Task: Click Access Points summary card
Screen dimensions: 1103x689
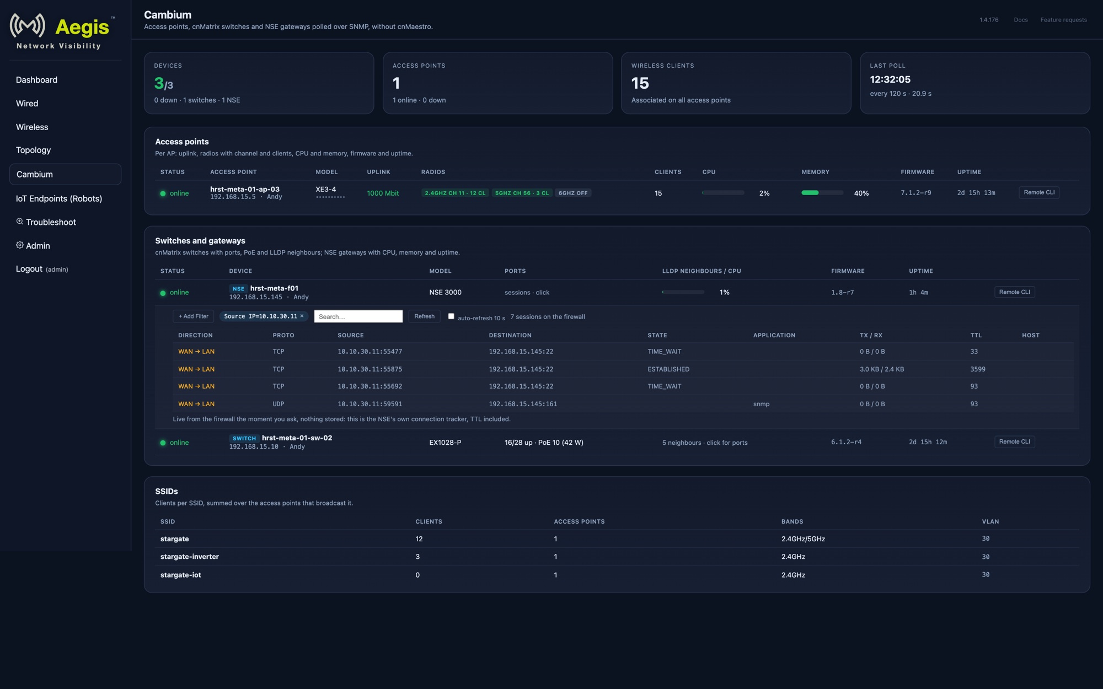Action: (497, 83)
